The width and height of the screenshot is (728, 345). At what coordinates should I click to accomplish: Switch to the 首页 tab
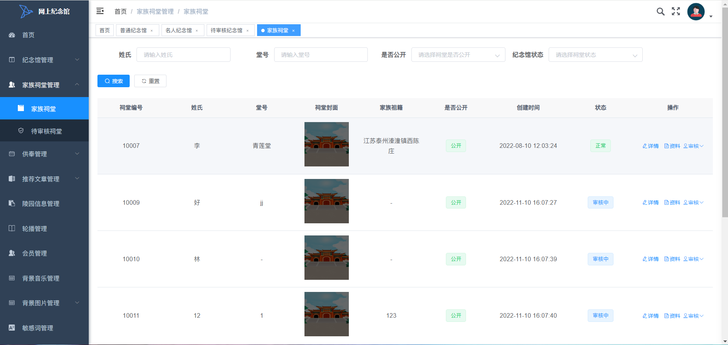(105, 30)
